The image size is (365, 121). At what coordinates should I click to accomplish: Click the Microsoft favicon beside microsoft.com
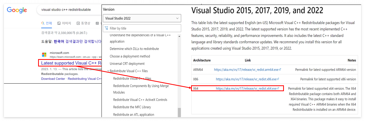[x=44, y=55]
